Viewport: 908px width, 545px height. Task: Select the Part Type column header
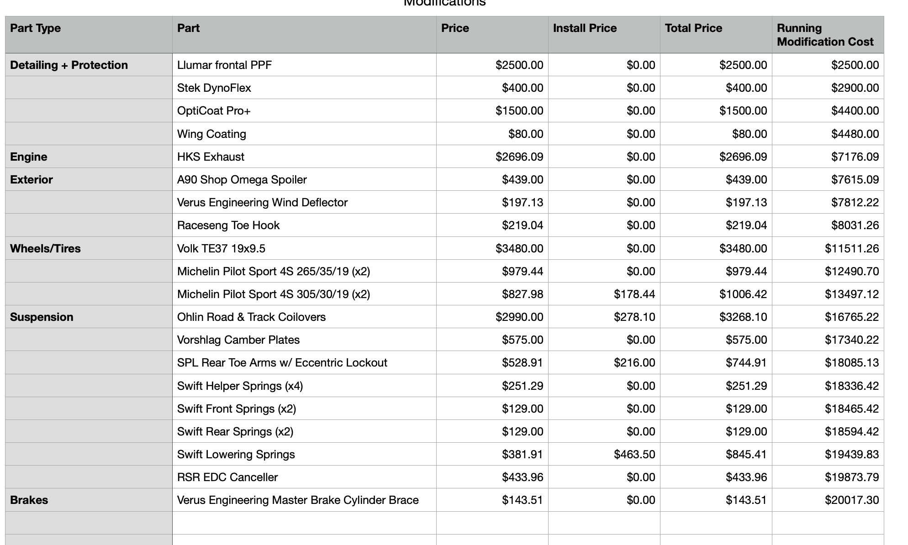tap(89, 35)
